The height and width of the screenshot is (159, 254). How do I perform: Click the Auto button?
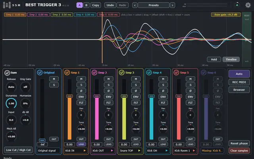tap(239, 74)
